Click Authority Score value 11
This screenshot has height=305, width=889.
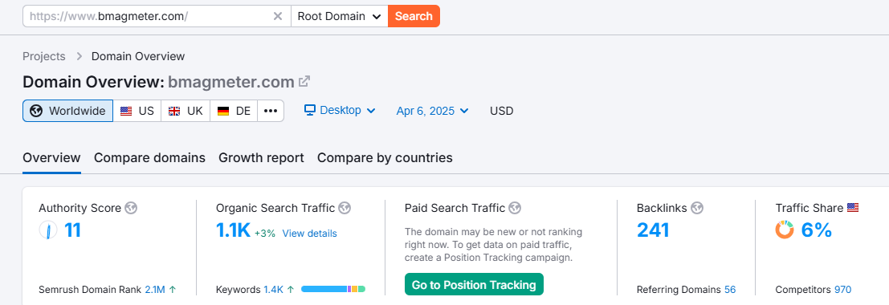tap(72, 230)
